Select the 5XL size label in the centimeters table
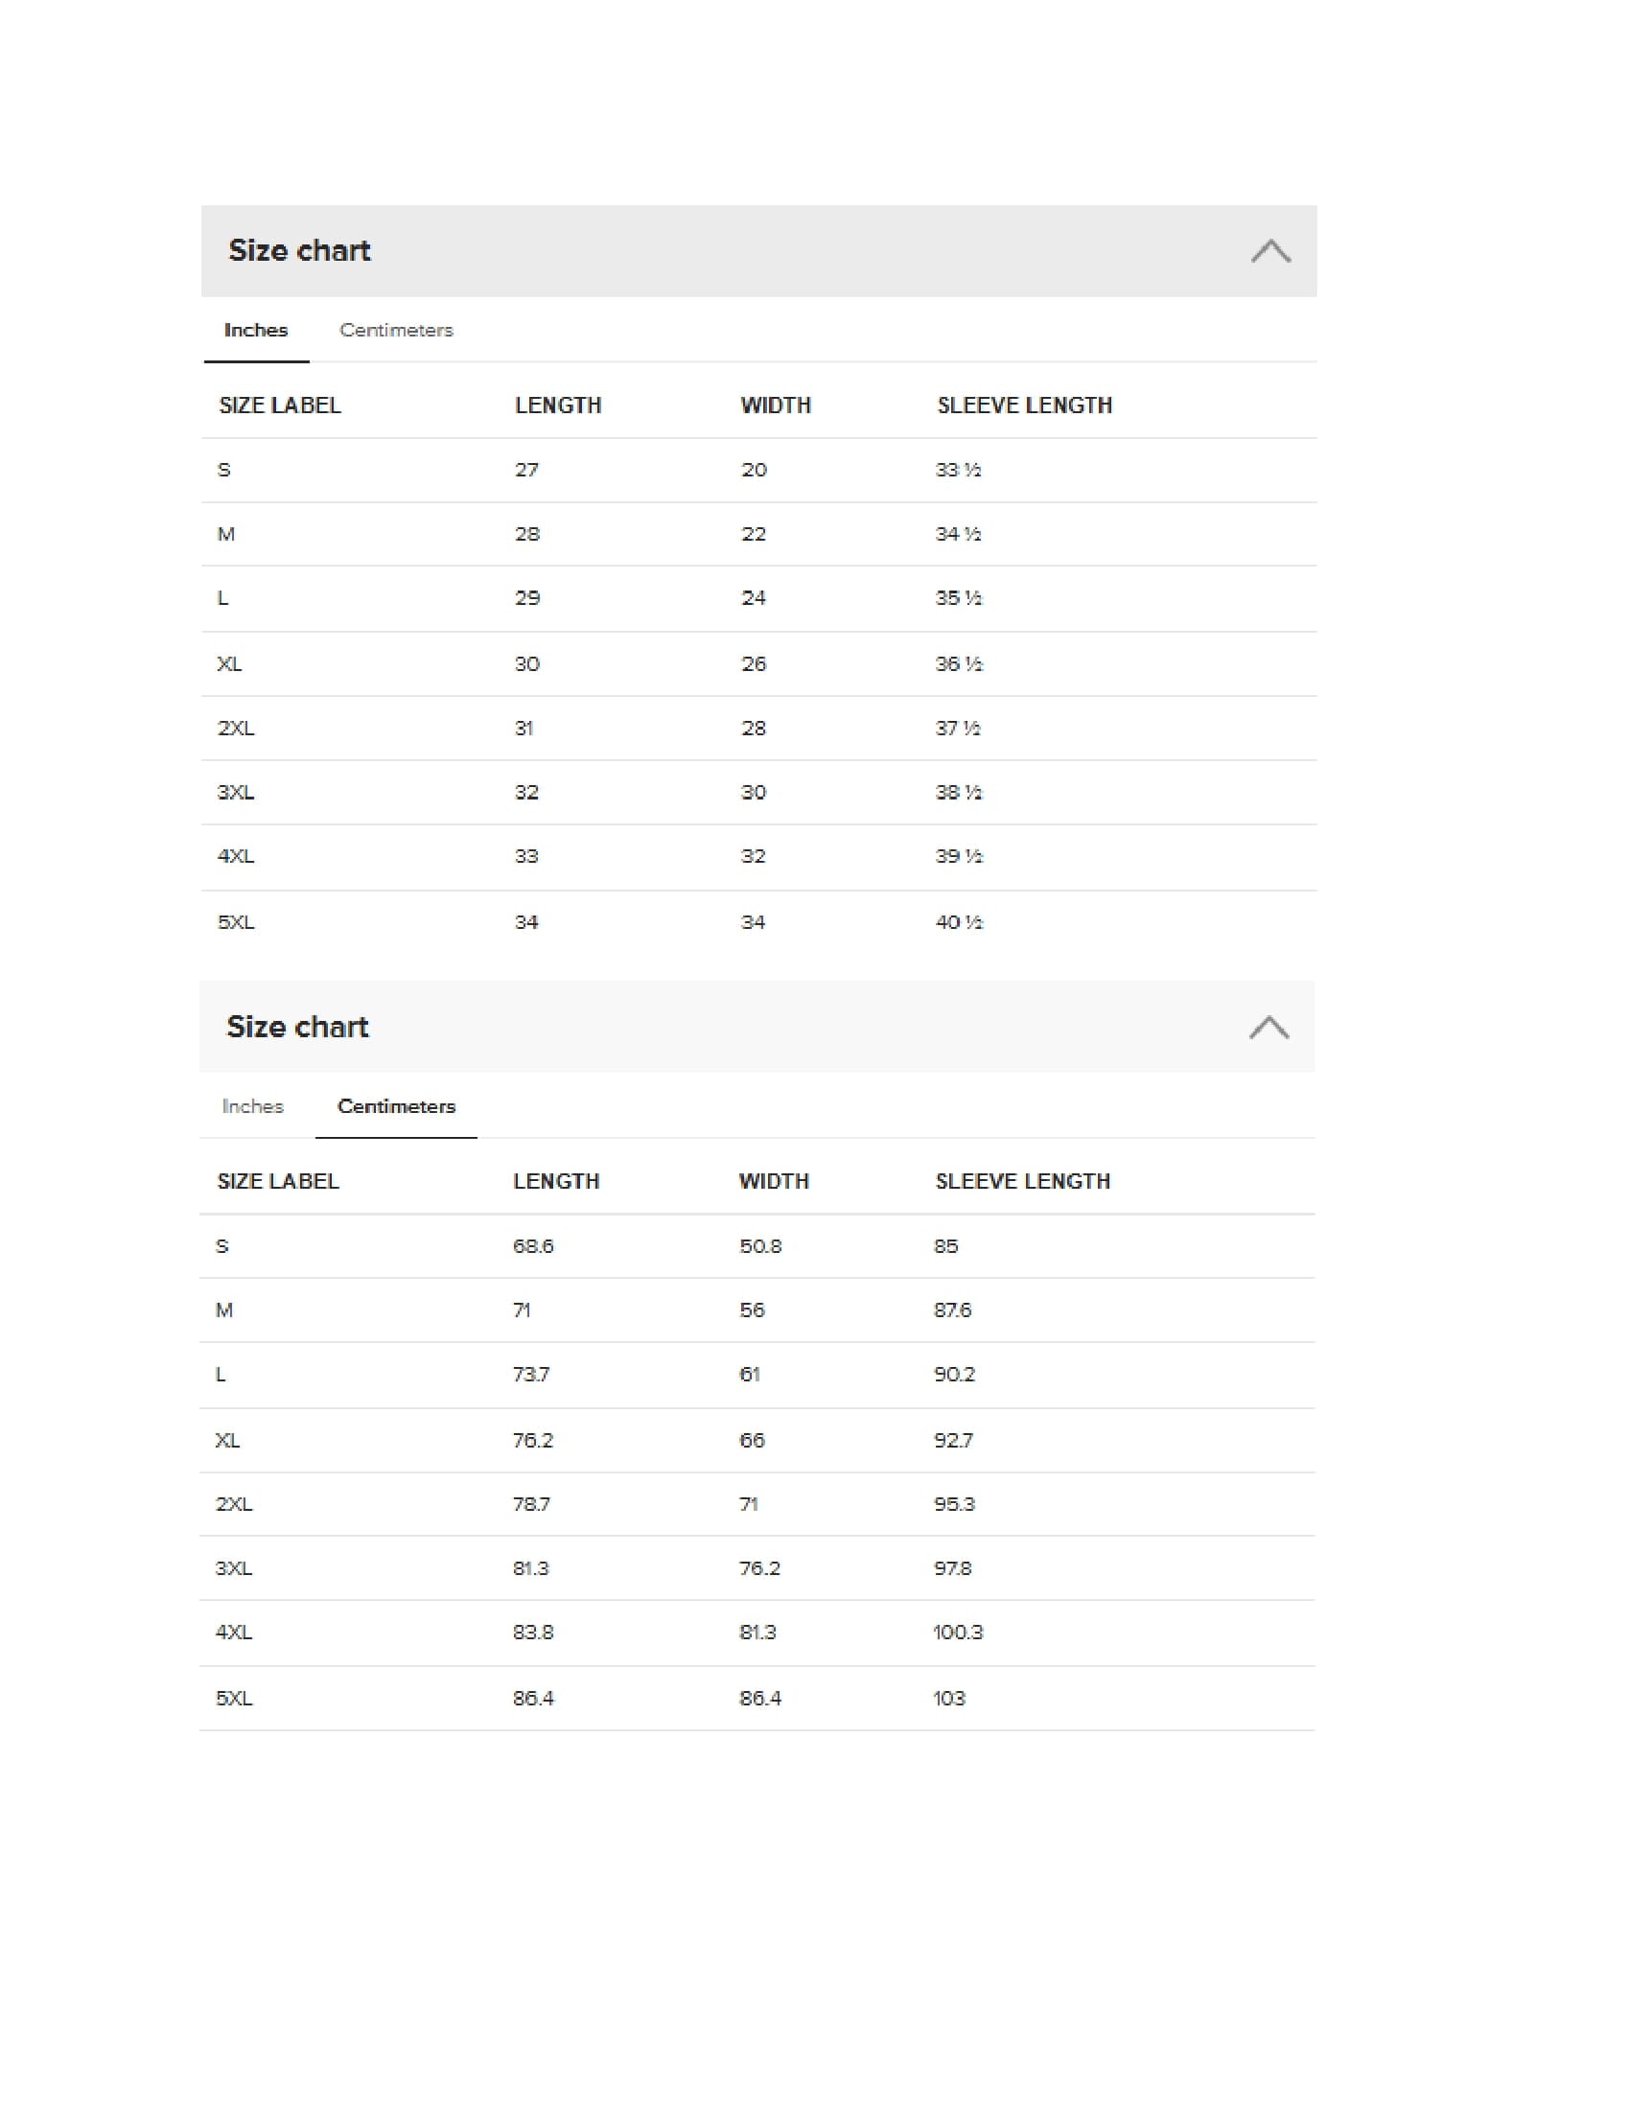The width and height of the screenshot is (1630, 2109). 234,1699
